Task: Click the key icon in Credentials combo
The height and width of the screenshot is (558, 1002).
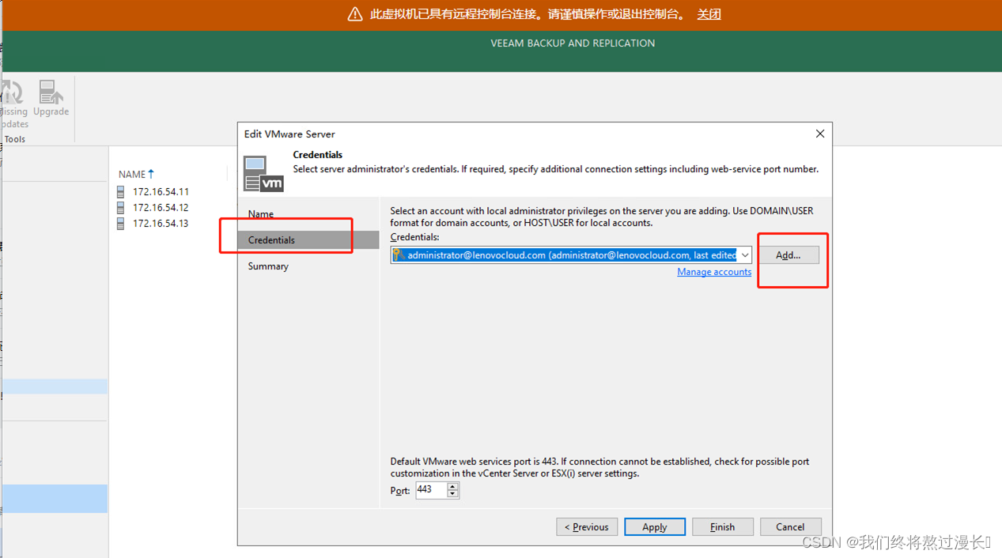Action: (x=399, y=255)
